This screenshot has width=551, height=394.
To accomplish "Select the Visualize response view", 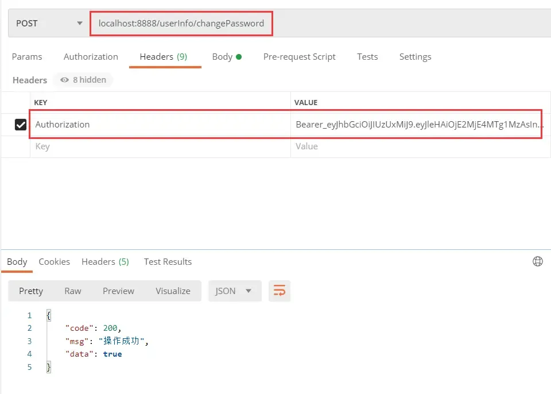I will pyautogui.click(x=173, y=291).
